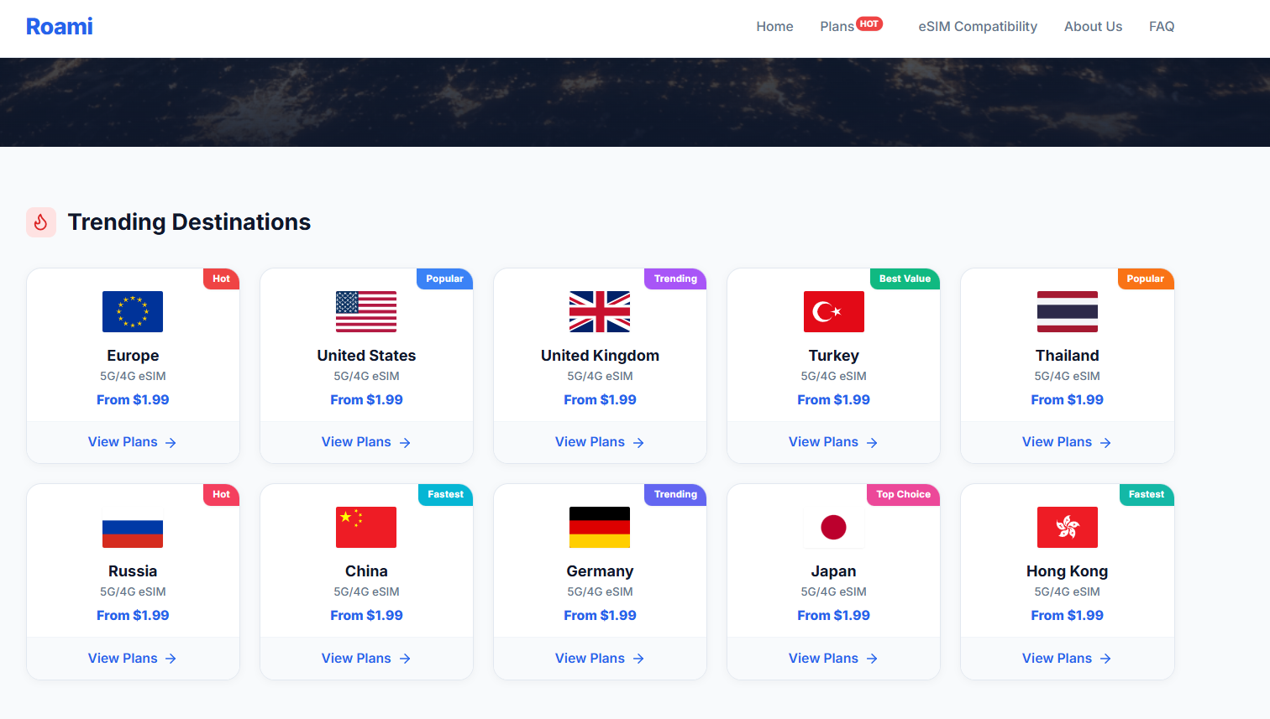
Task: Select the Turkey destination title
Action: [833, 356]
